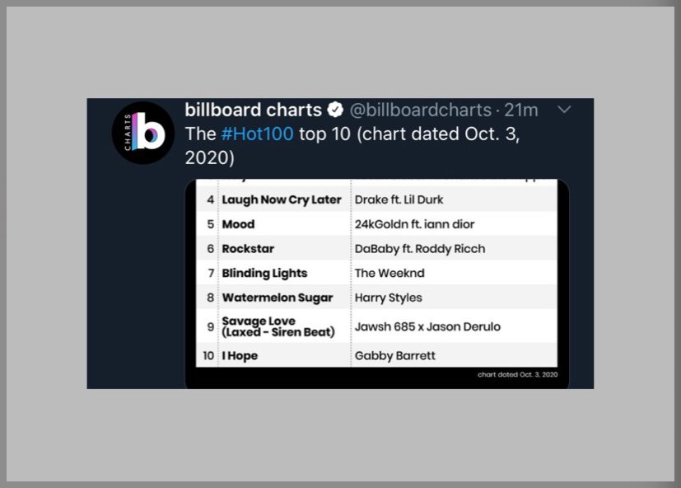Click the tweet text mentioning Oct. 3
681x488 pixels.
(352, 146)
